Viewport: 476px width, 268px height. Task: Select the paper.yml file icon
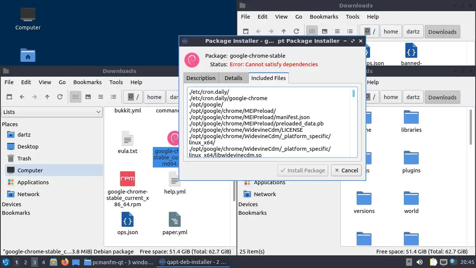click(175, 220)
